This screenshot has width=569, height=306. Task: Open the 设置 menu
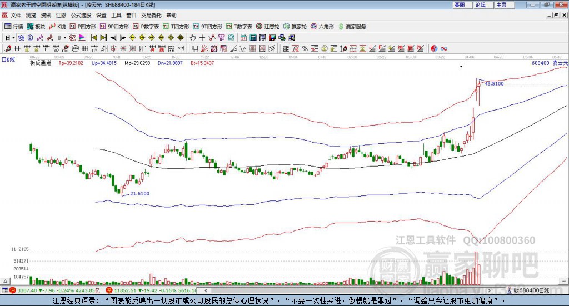click(101, 15)
